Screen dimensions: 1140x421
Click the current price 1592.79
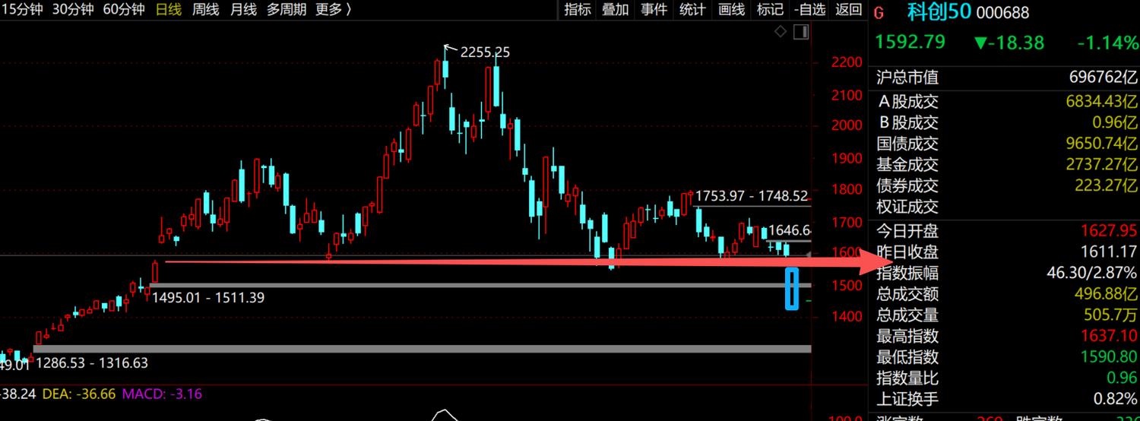coord(910,42)
